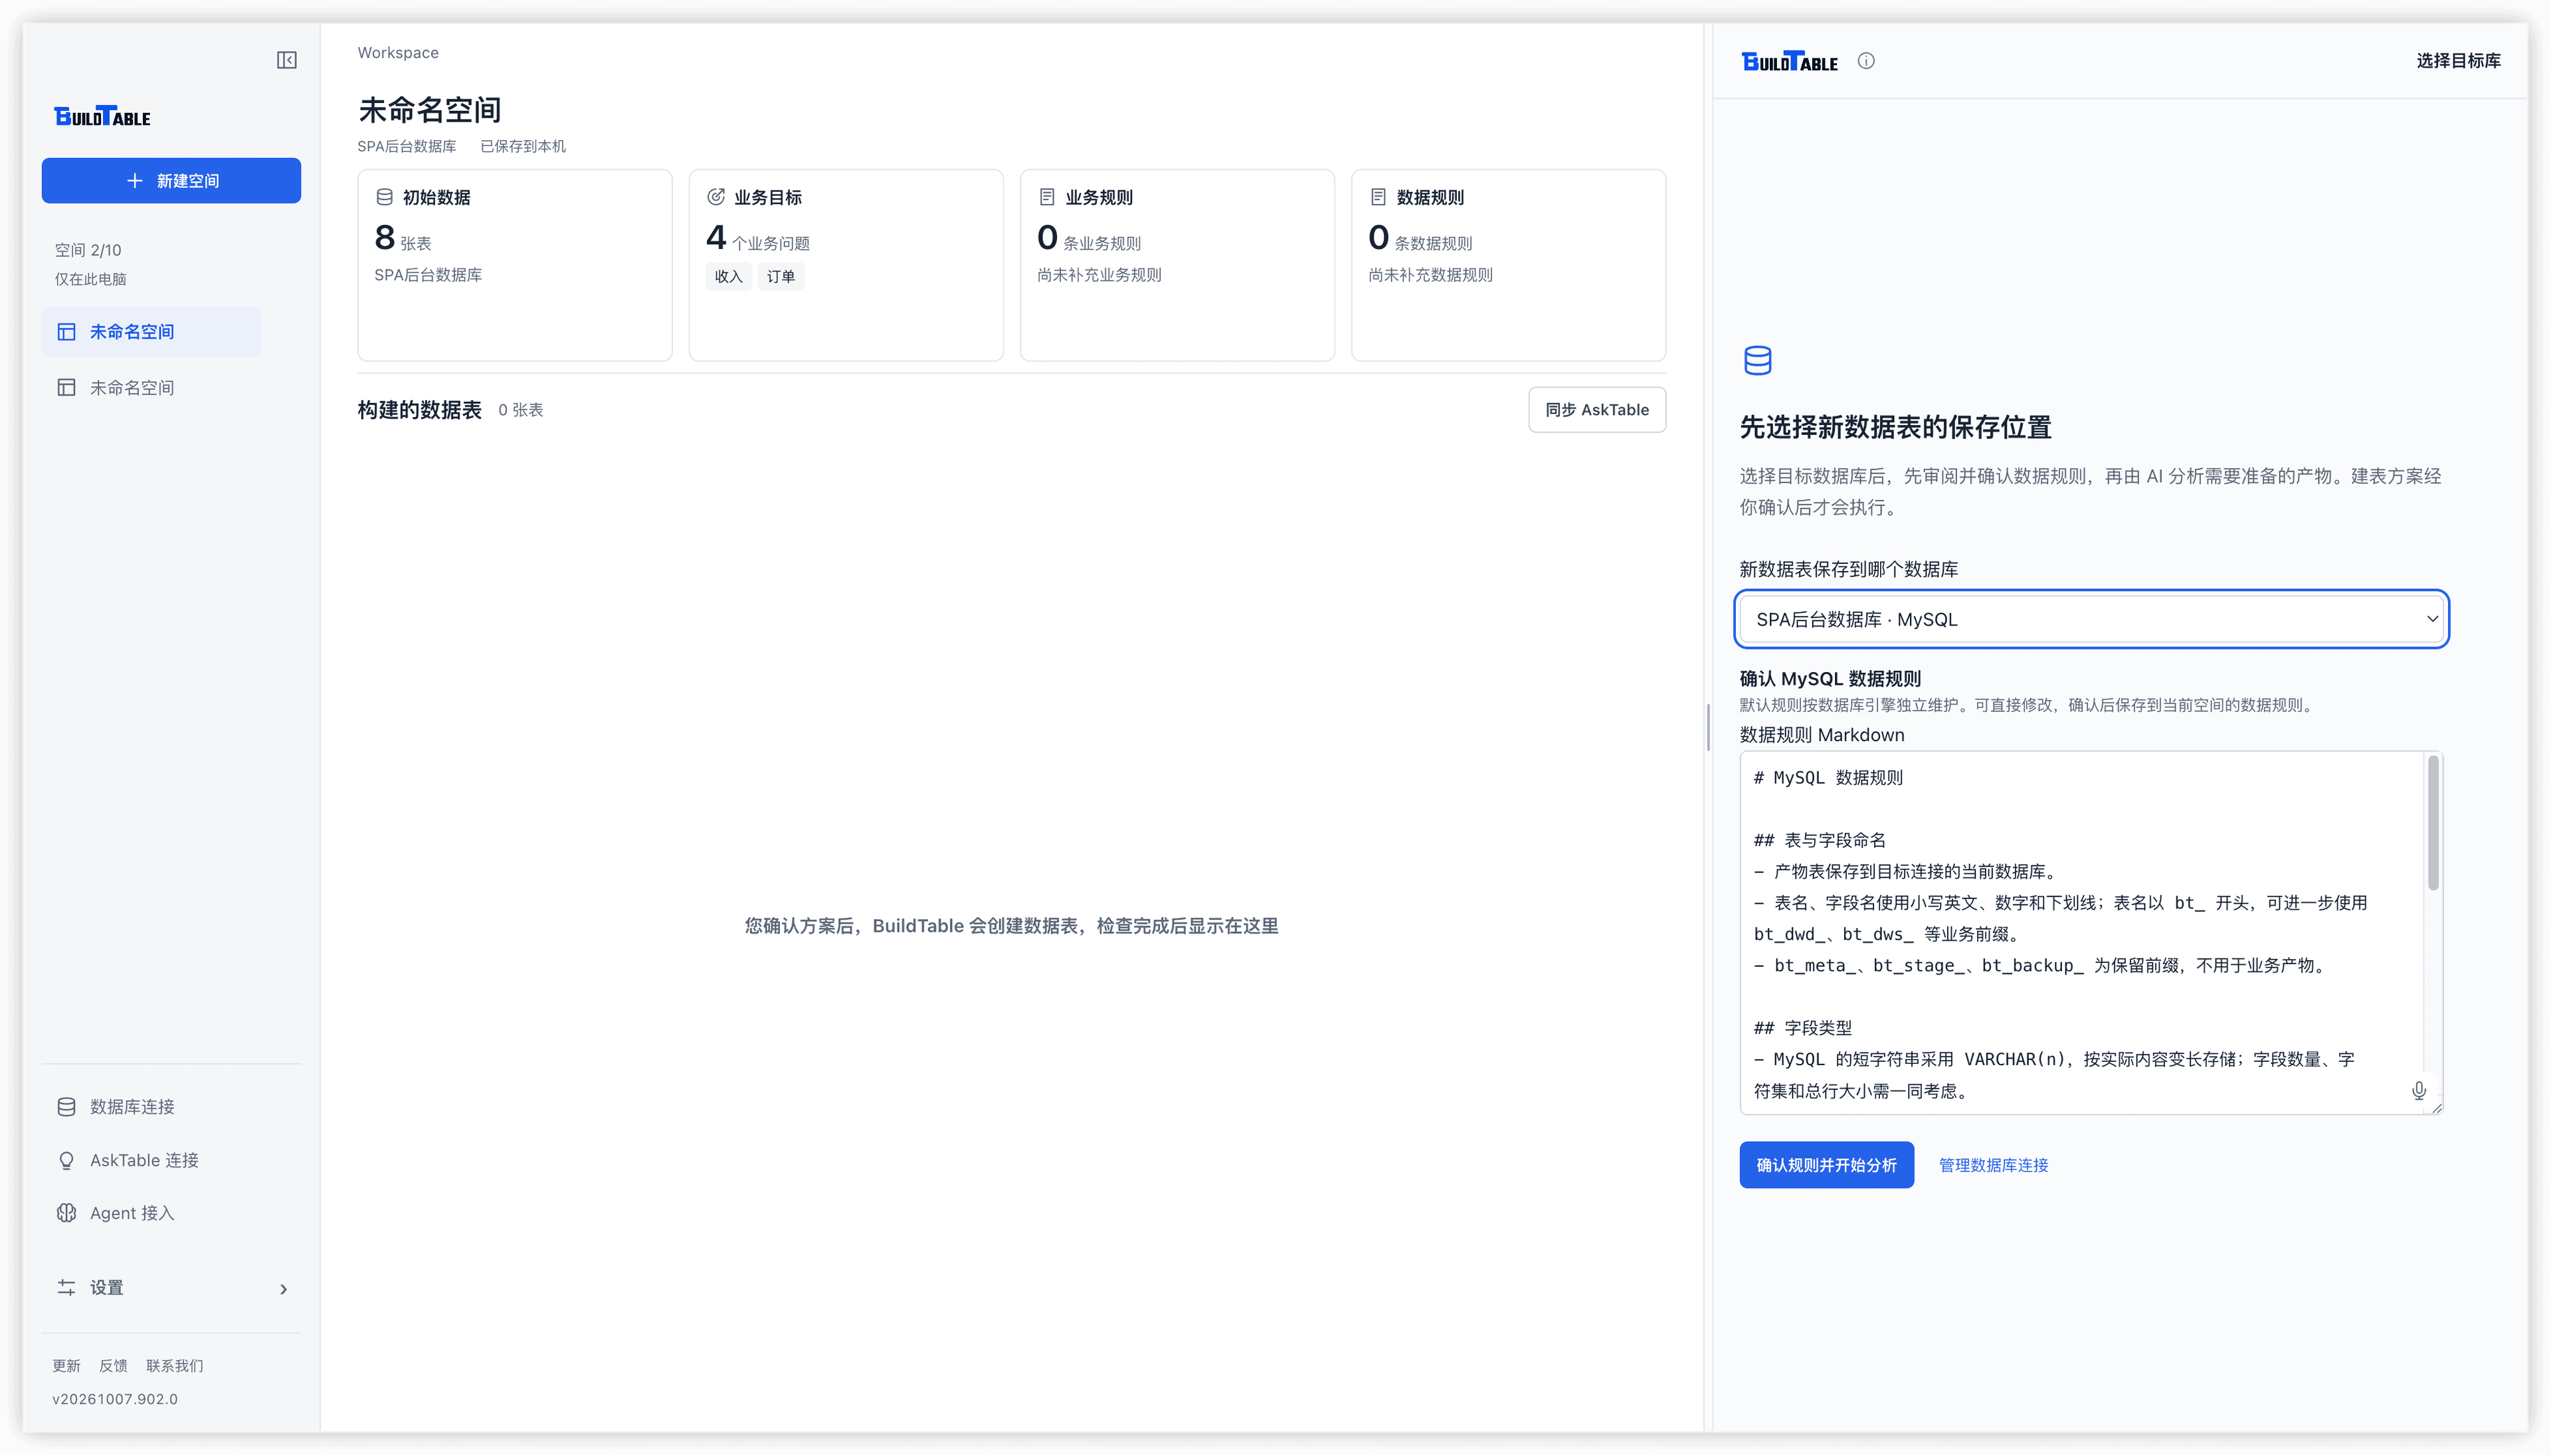Click the 业务规则 card document icon

click(x=1046, y=197)
